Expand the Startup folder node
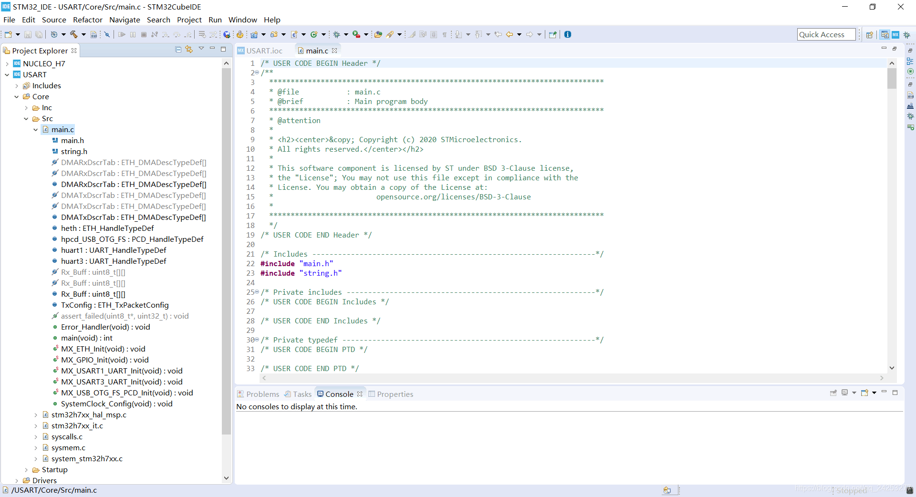The width and height of the screenshot is (916, 497). click(x=26, y=470)
